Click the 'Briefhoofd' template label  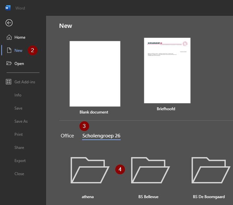166,109
